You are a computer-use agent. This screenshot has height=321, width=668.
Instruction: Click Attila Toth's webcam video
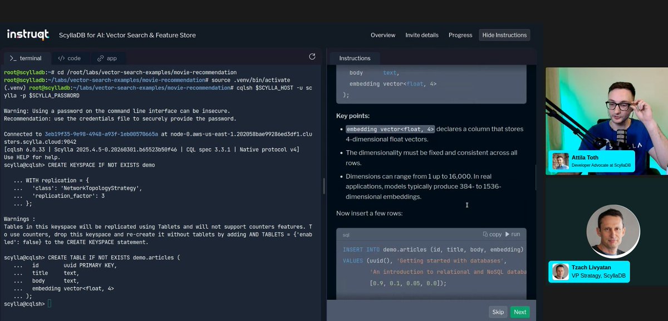click(606, 121)
